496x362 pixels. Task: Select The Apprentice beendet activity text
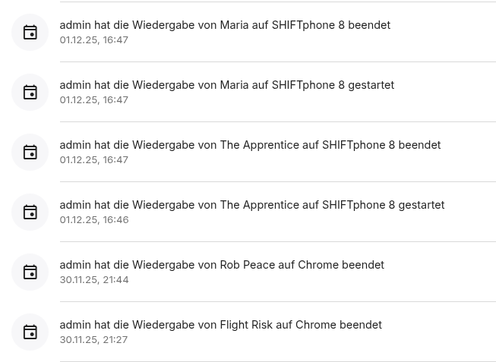[250, 145]
